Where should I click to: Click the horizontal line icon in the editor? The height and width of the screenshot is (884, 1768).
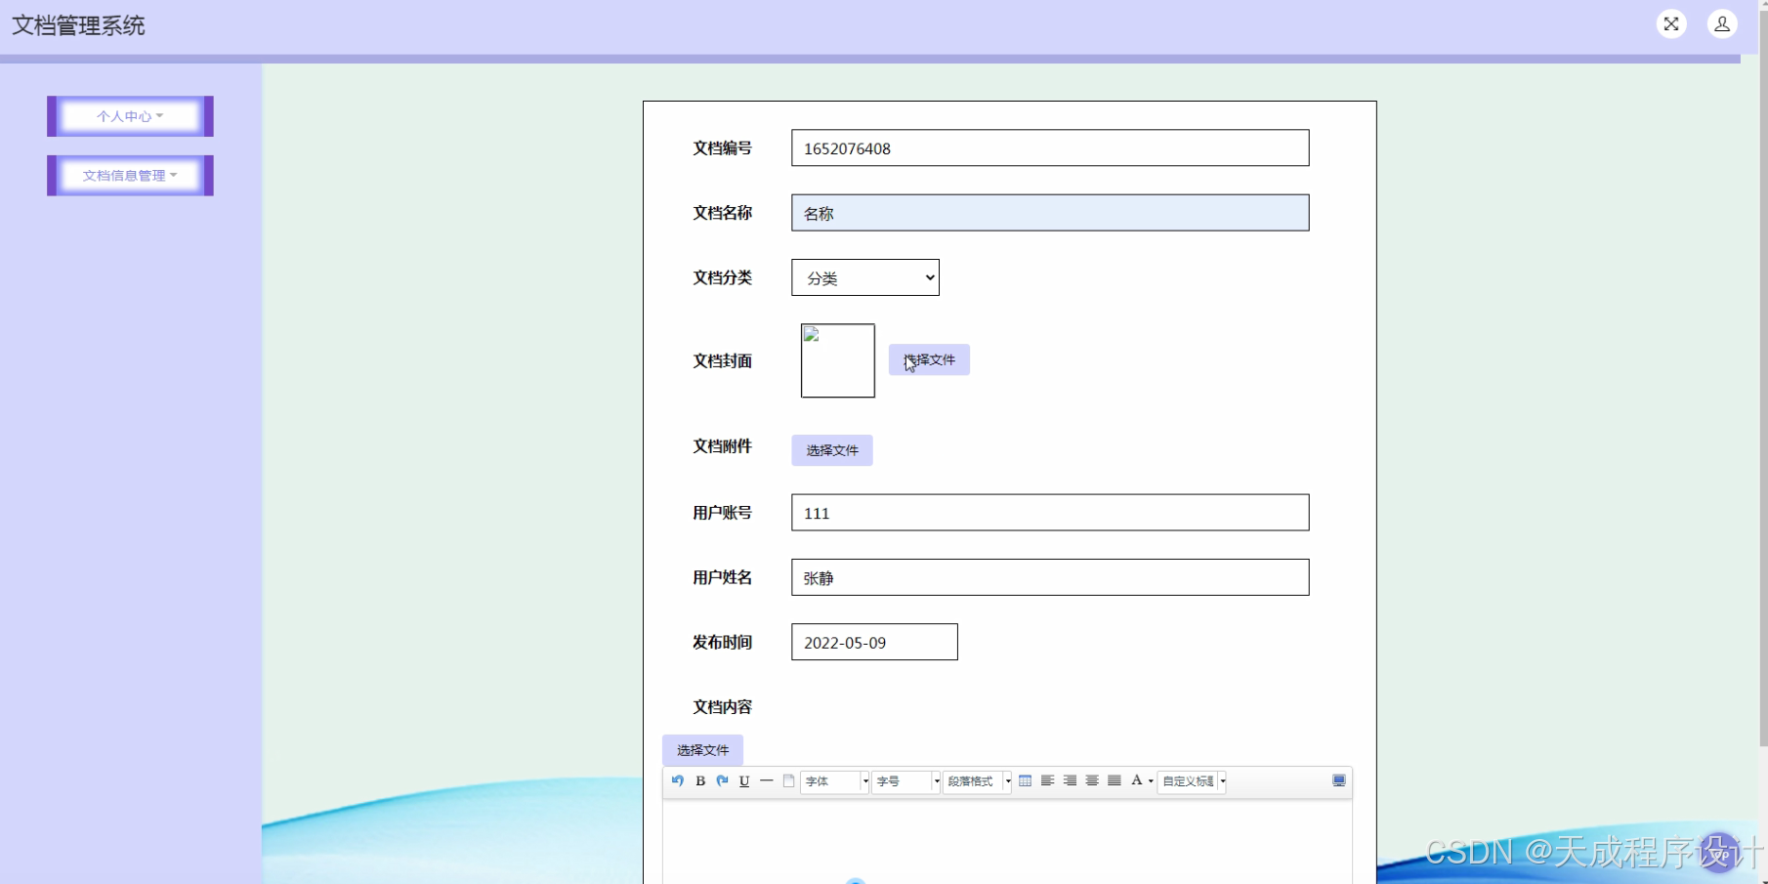[x=766, y=781]
